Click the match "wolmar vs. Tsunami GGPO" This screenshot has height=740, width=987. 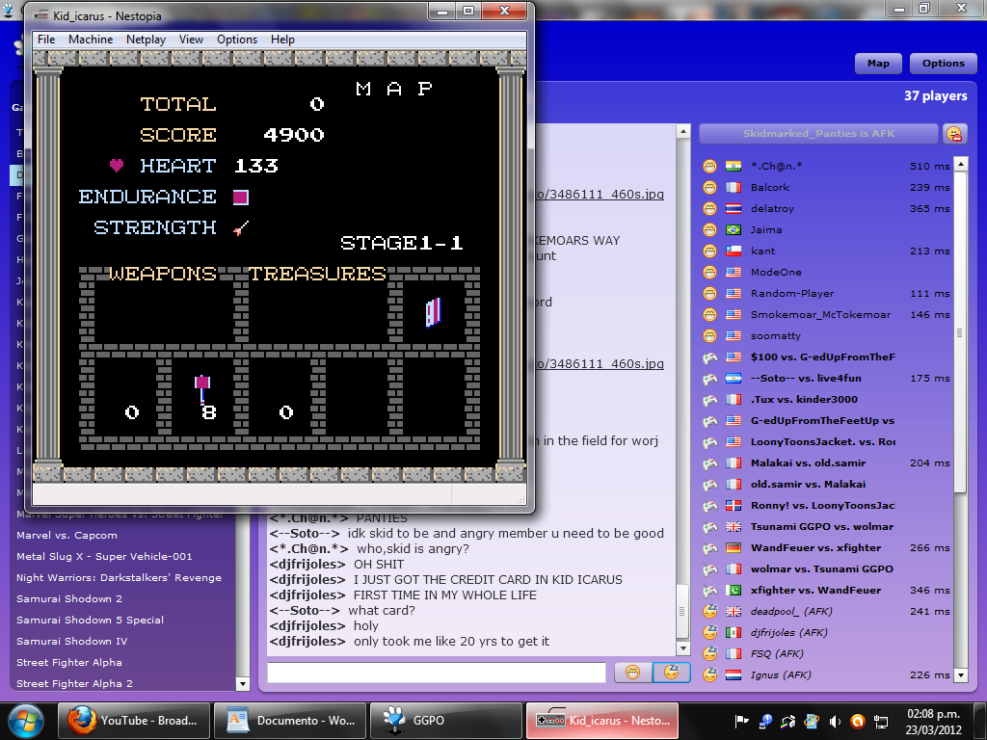click(822, 568)
